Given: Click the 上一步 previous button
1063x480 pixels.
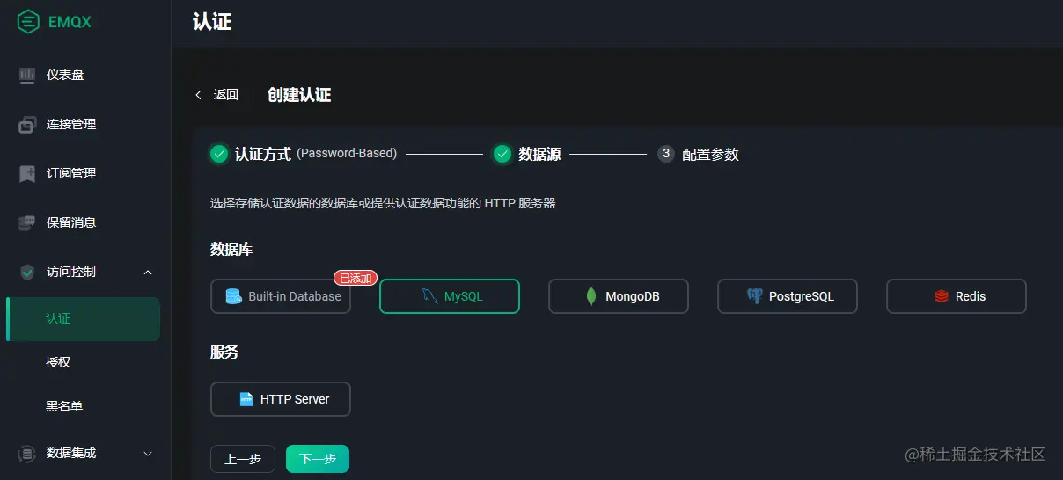Looking at the screenshot, I should click(x=243, y=459).
